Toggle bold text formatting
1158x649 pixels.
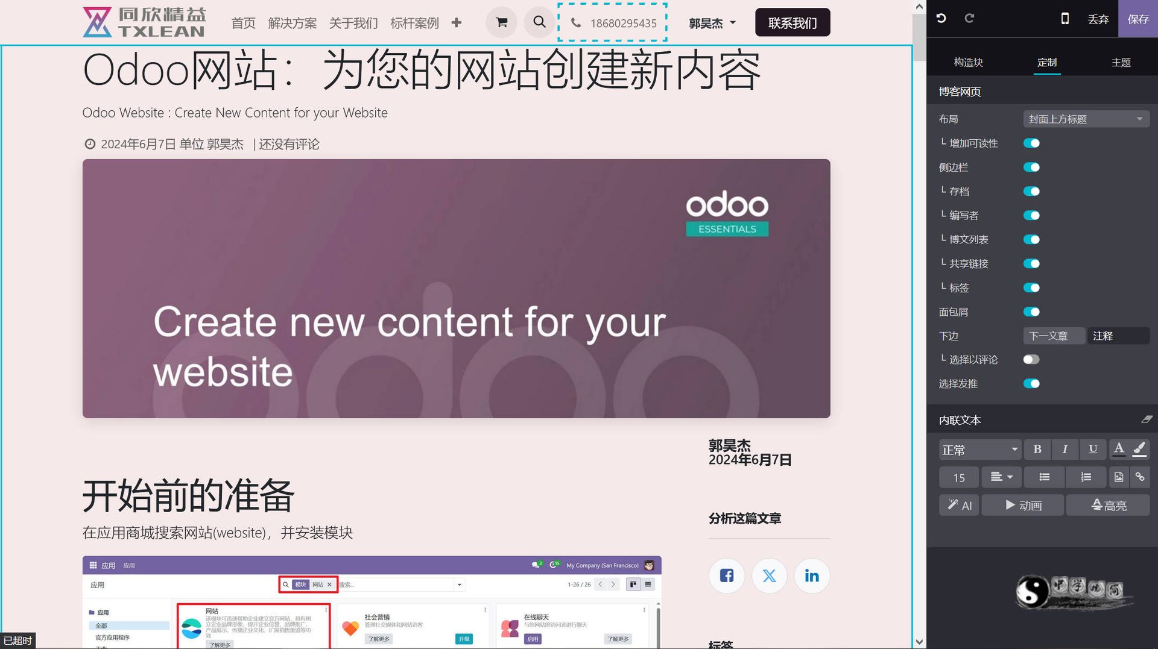(x=1037, y=449)
